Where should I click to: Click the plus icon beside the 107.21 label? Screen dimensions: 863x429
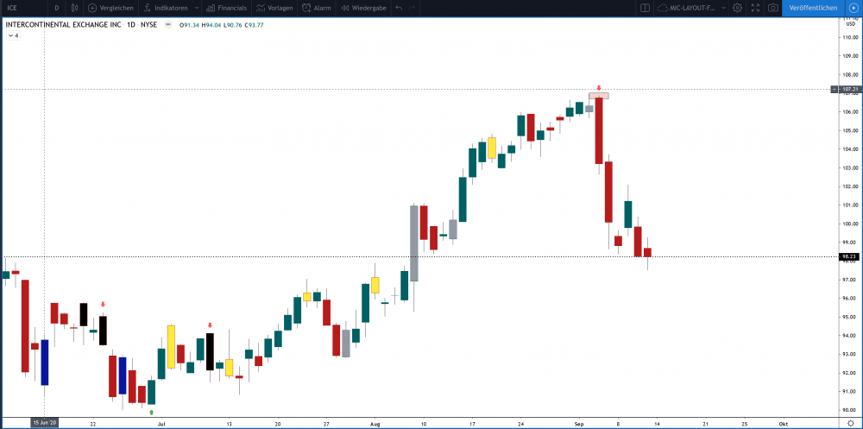click(835, 89)
